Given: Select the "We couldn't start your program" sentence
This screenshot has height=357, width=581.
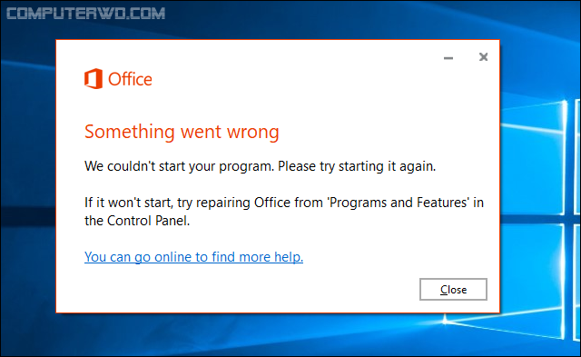Looking at the screenshot, I should point(180,166).
